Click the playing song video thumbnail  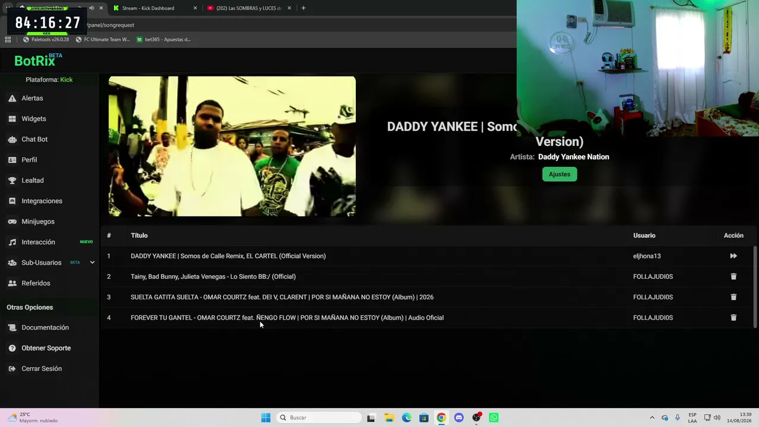coord(232,146)
